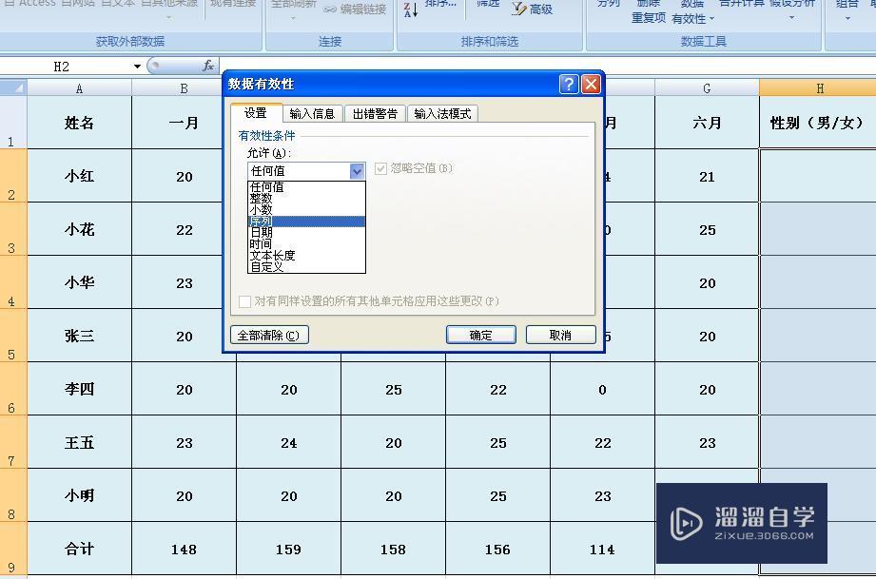Open the 允许 validation criteria dropdown
This screenshot has width=876, height=579.
click(356, 170)
